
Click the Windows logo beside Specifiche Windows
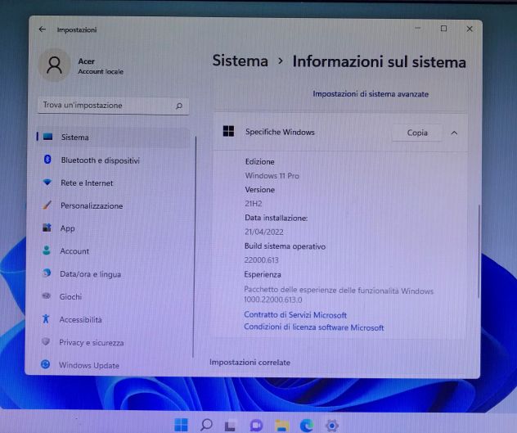(x=228, y=131)
